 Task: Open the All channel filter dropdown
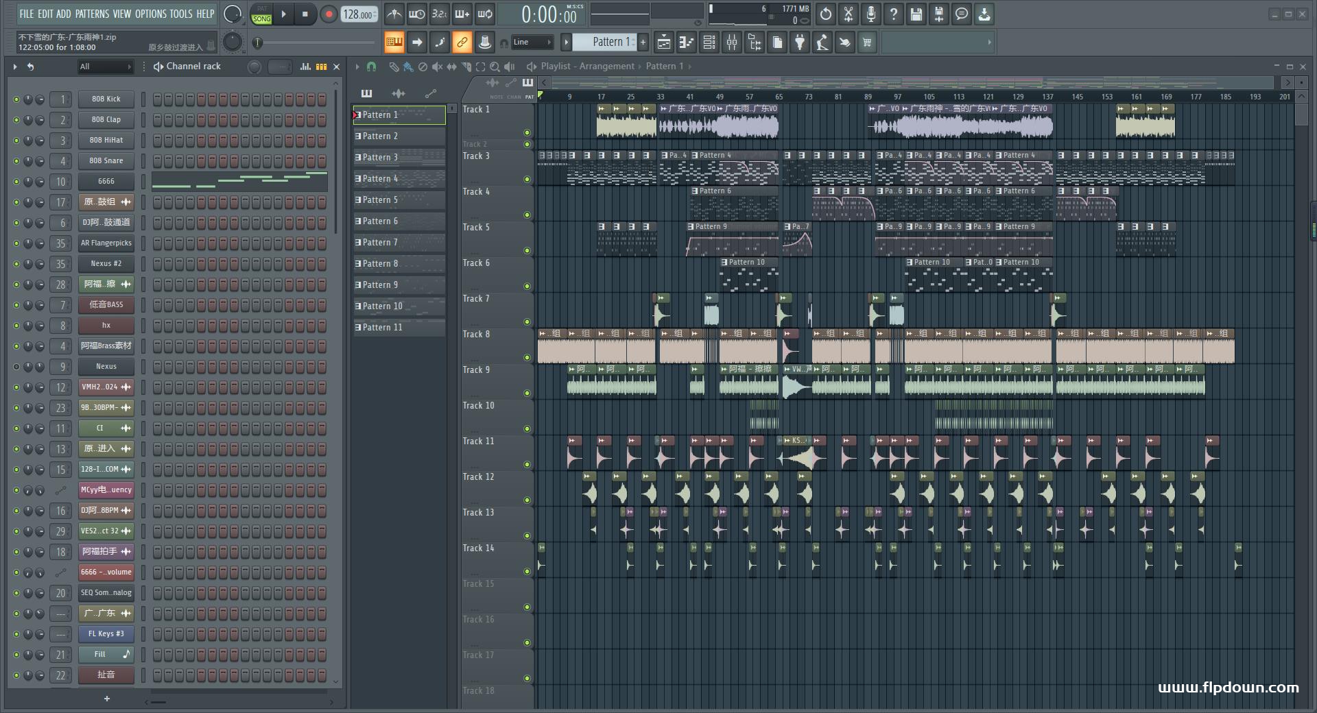coord(105,67)
